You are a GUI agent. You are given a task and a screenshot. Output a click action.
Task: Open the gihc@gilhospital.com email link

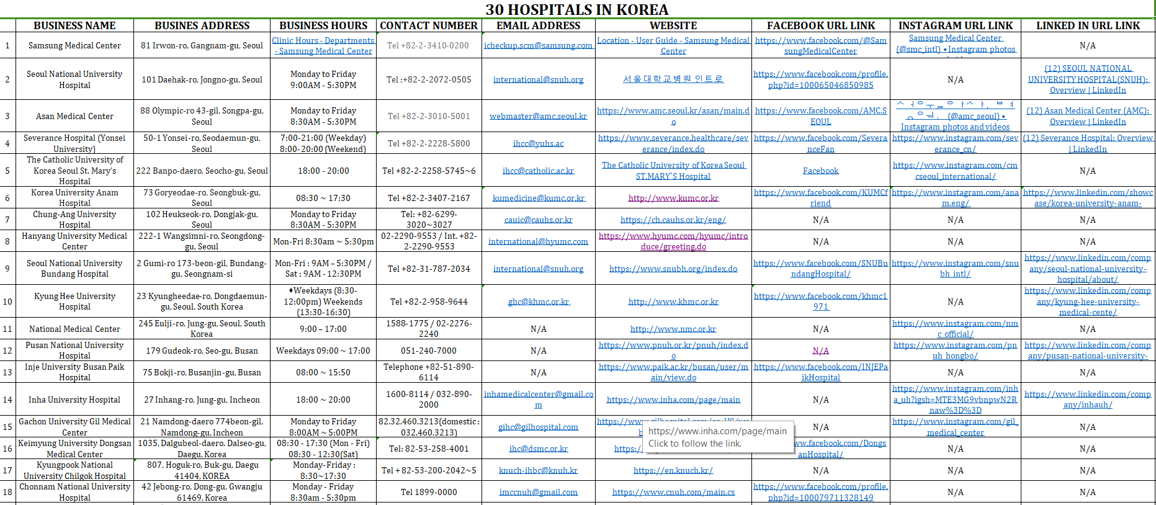pyautogui.click(x=538, y=427)
